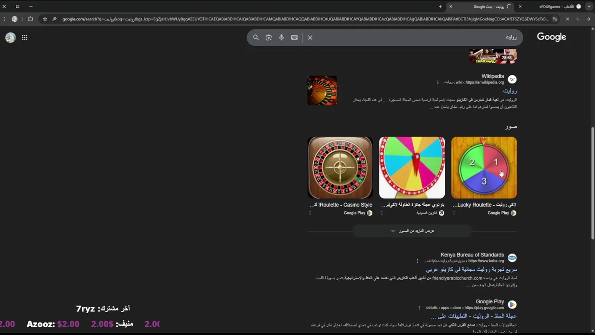595x335 pixels.
Task: Click the Wikipedia source name
Action: tap(492, 76)
